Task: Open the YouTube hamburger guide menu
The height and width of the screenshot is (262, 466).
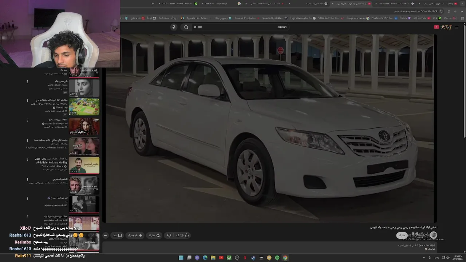Action: tap(457, 27)
